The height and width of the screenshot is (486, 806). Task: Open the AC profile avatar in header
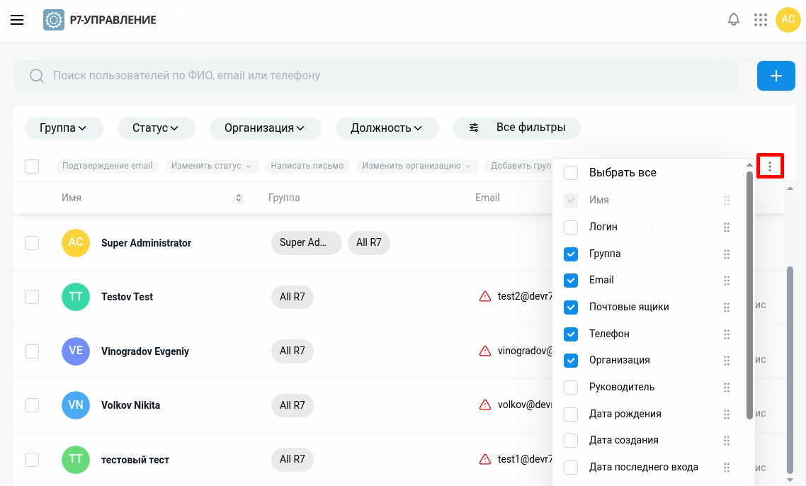coord(788,20)
